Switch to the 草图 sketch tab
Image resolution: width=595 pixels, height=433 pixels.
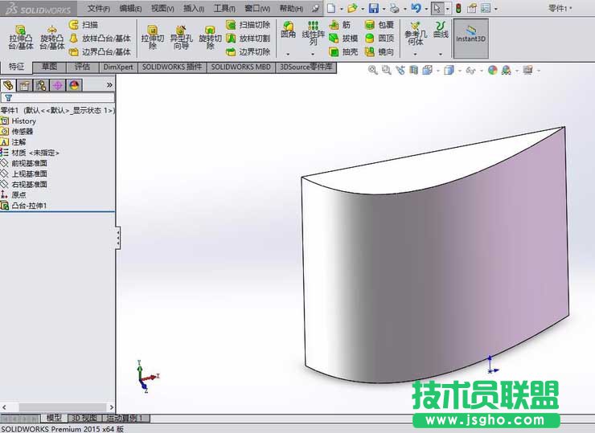pyautogui.click(x=49, y=67)
